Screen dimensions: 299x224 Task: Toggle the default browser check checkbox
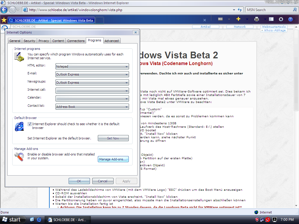click(x=29, y=124)
